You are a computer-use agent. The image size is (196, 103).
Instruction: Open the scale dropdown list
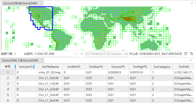click(75, 54)
